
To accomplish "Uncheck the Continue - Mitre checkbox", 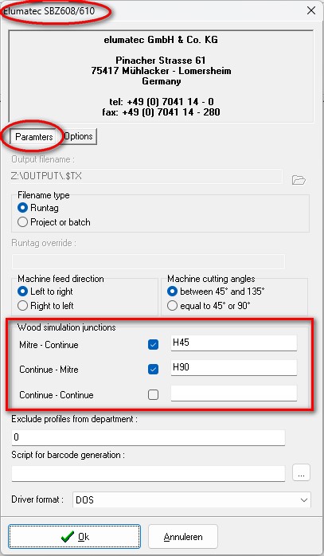I will (153, 369).
